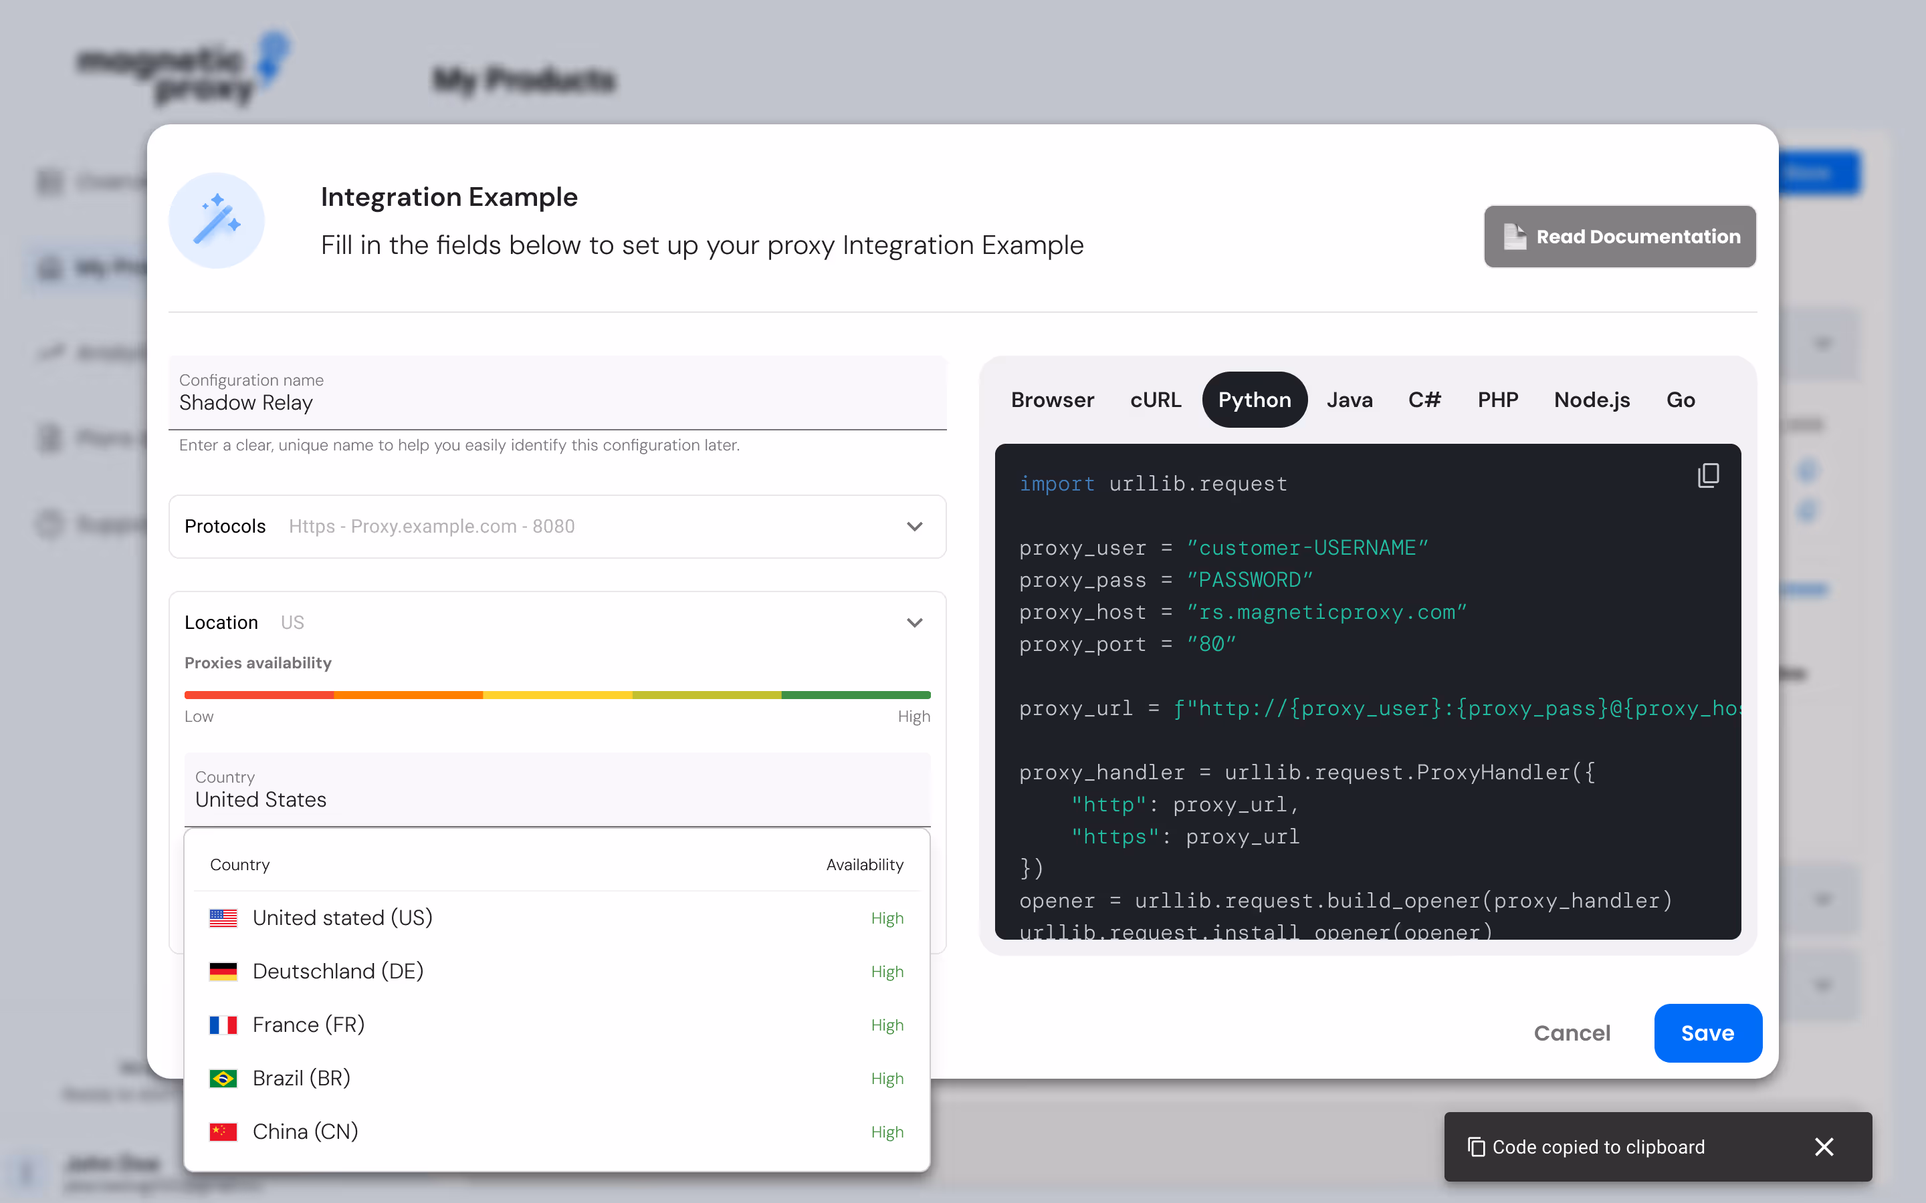Open the Country select field
The height and width of the screenshot is (1203, 1926).
pyautogui.click(x=557, y=790)
